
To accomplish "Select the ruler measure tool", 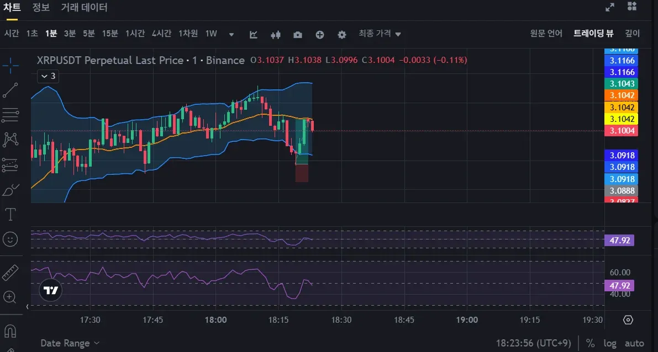I will [x=10, y=273].
